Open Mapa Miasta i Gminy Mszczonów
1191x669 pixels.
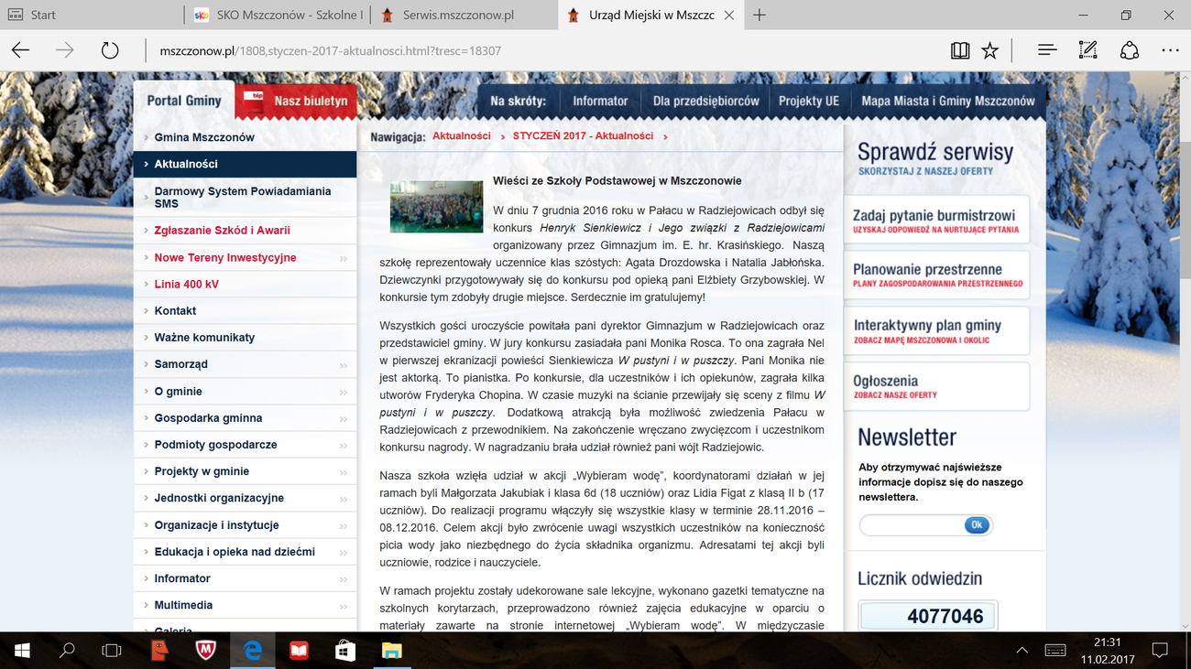(947, 101)
